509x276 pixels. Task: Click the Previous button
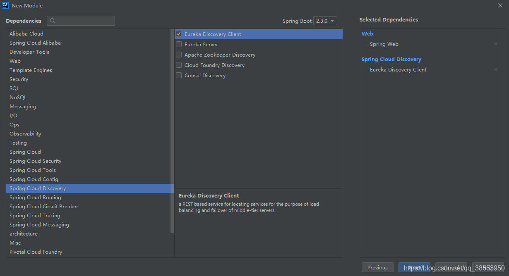click(377, 268)
